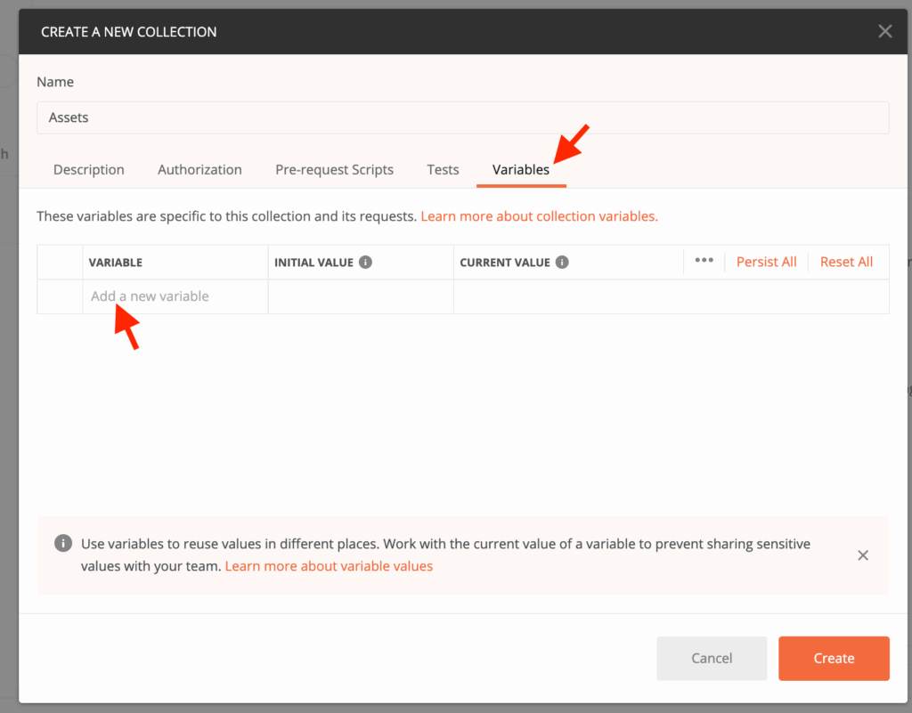The height and width of the screenshot is (713, 912).
Task: Switch to the Description tab
Action: tap(88, 169)
